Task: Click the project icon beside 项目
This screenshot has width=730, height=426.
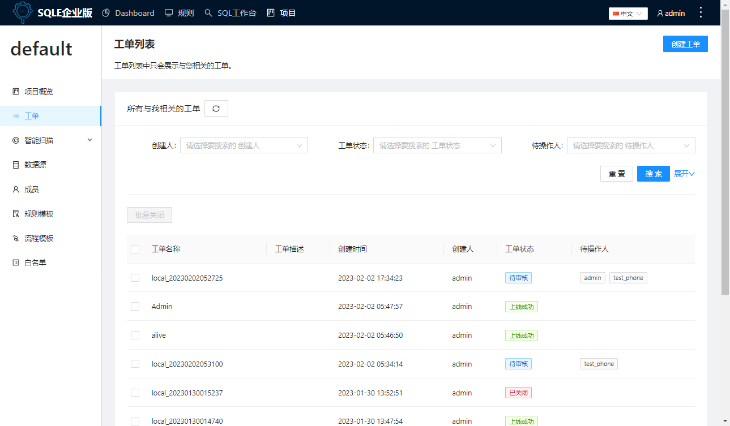Action: click(271, 13)
